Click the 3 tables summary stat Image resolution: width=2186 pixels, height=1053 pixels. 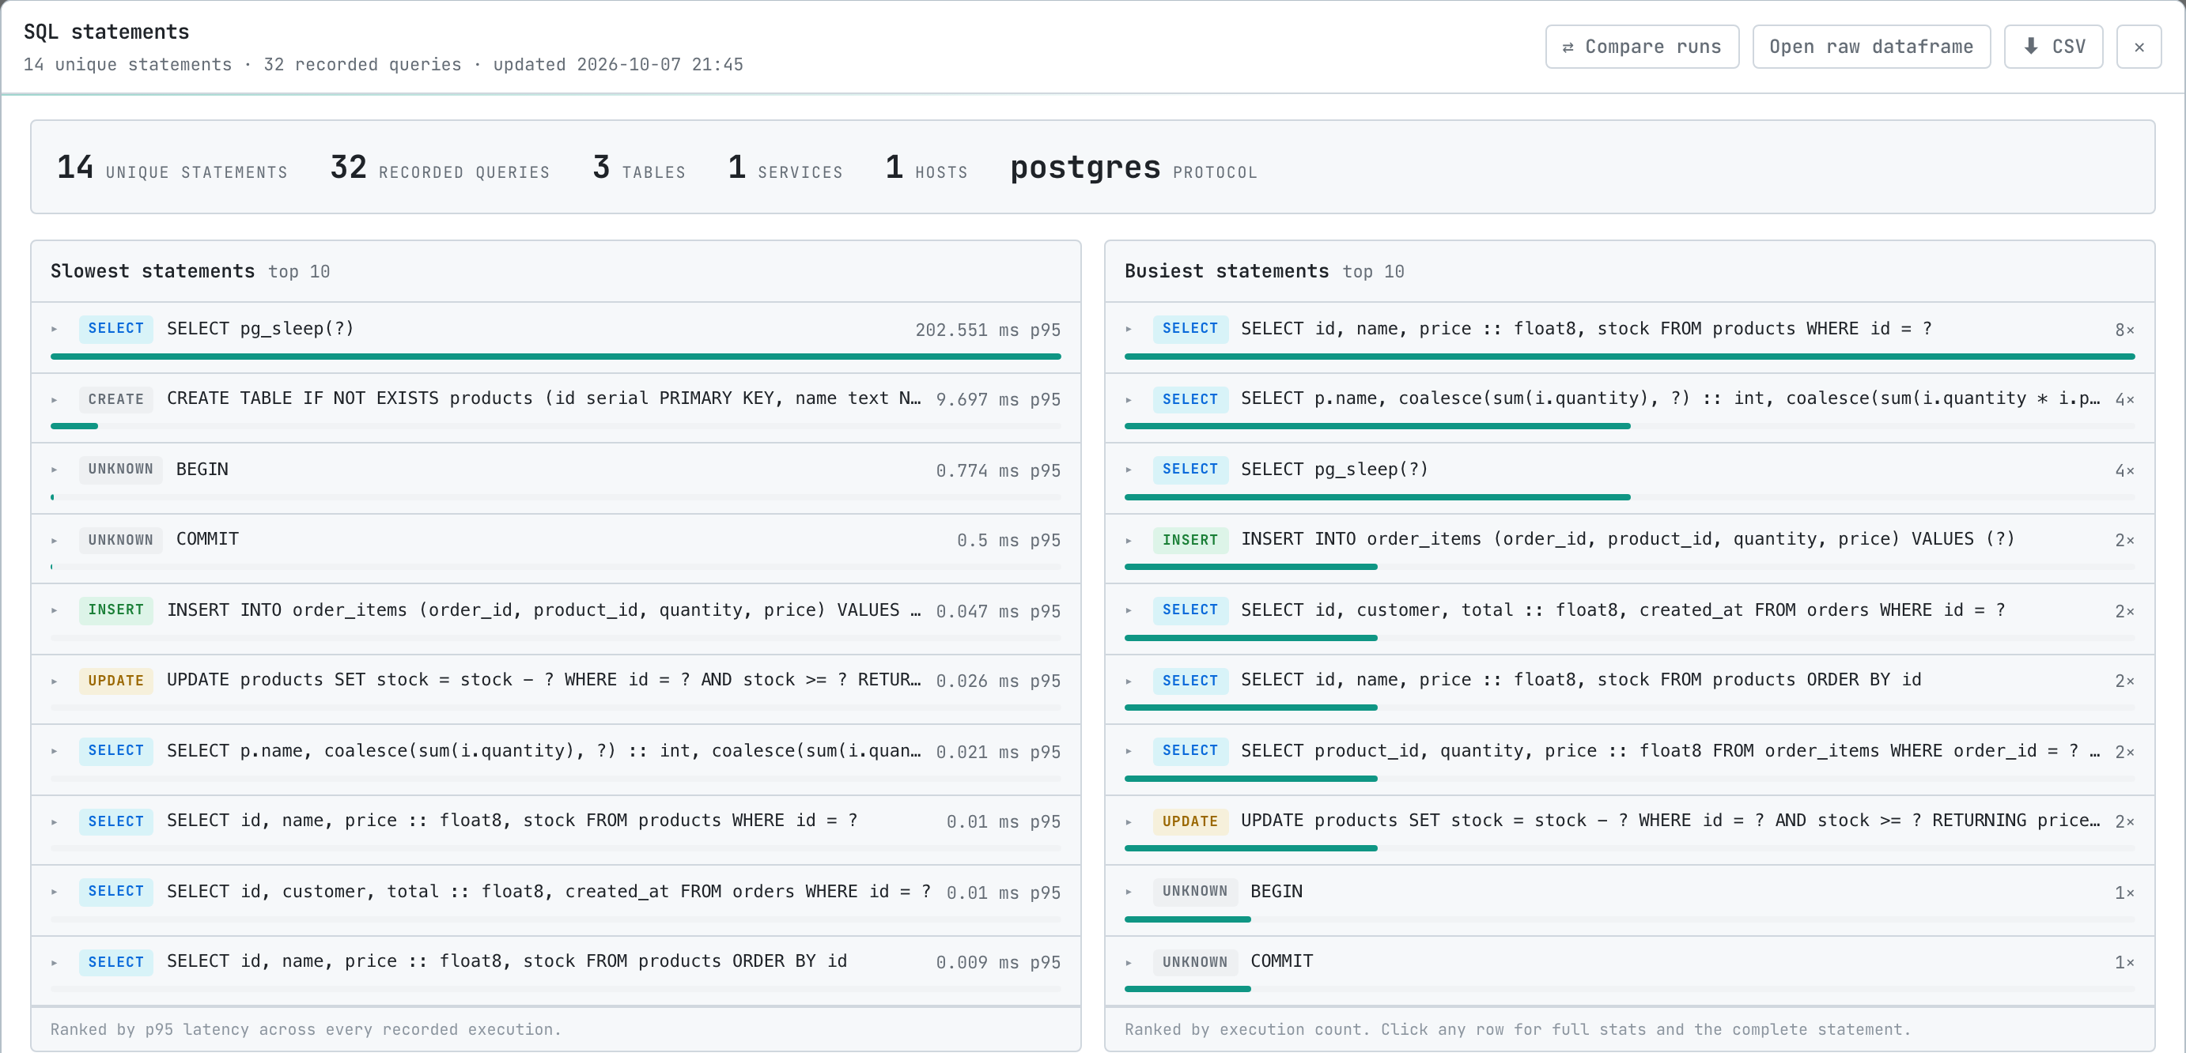pos(639,167)
